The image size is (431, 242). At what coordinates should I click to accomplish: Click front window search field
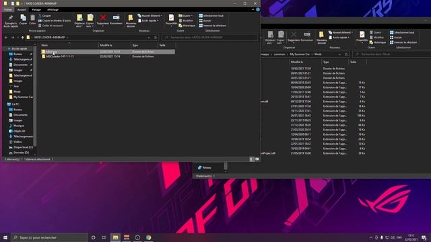pos(209,38)
